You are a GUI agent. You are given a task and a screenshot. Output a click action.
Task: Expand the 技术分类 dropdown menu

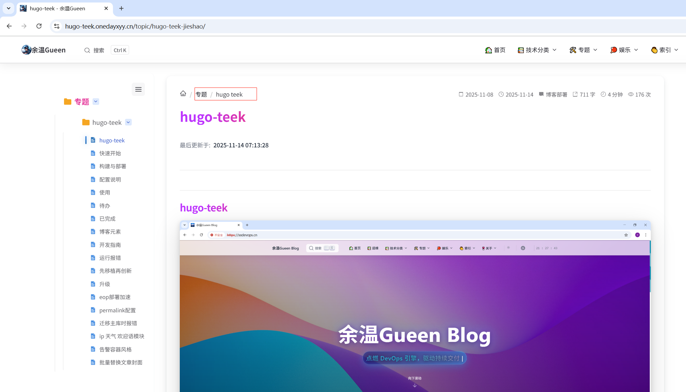tap(537, 50)
